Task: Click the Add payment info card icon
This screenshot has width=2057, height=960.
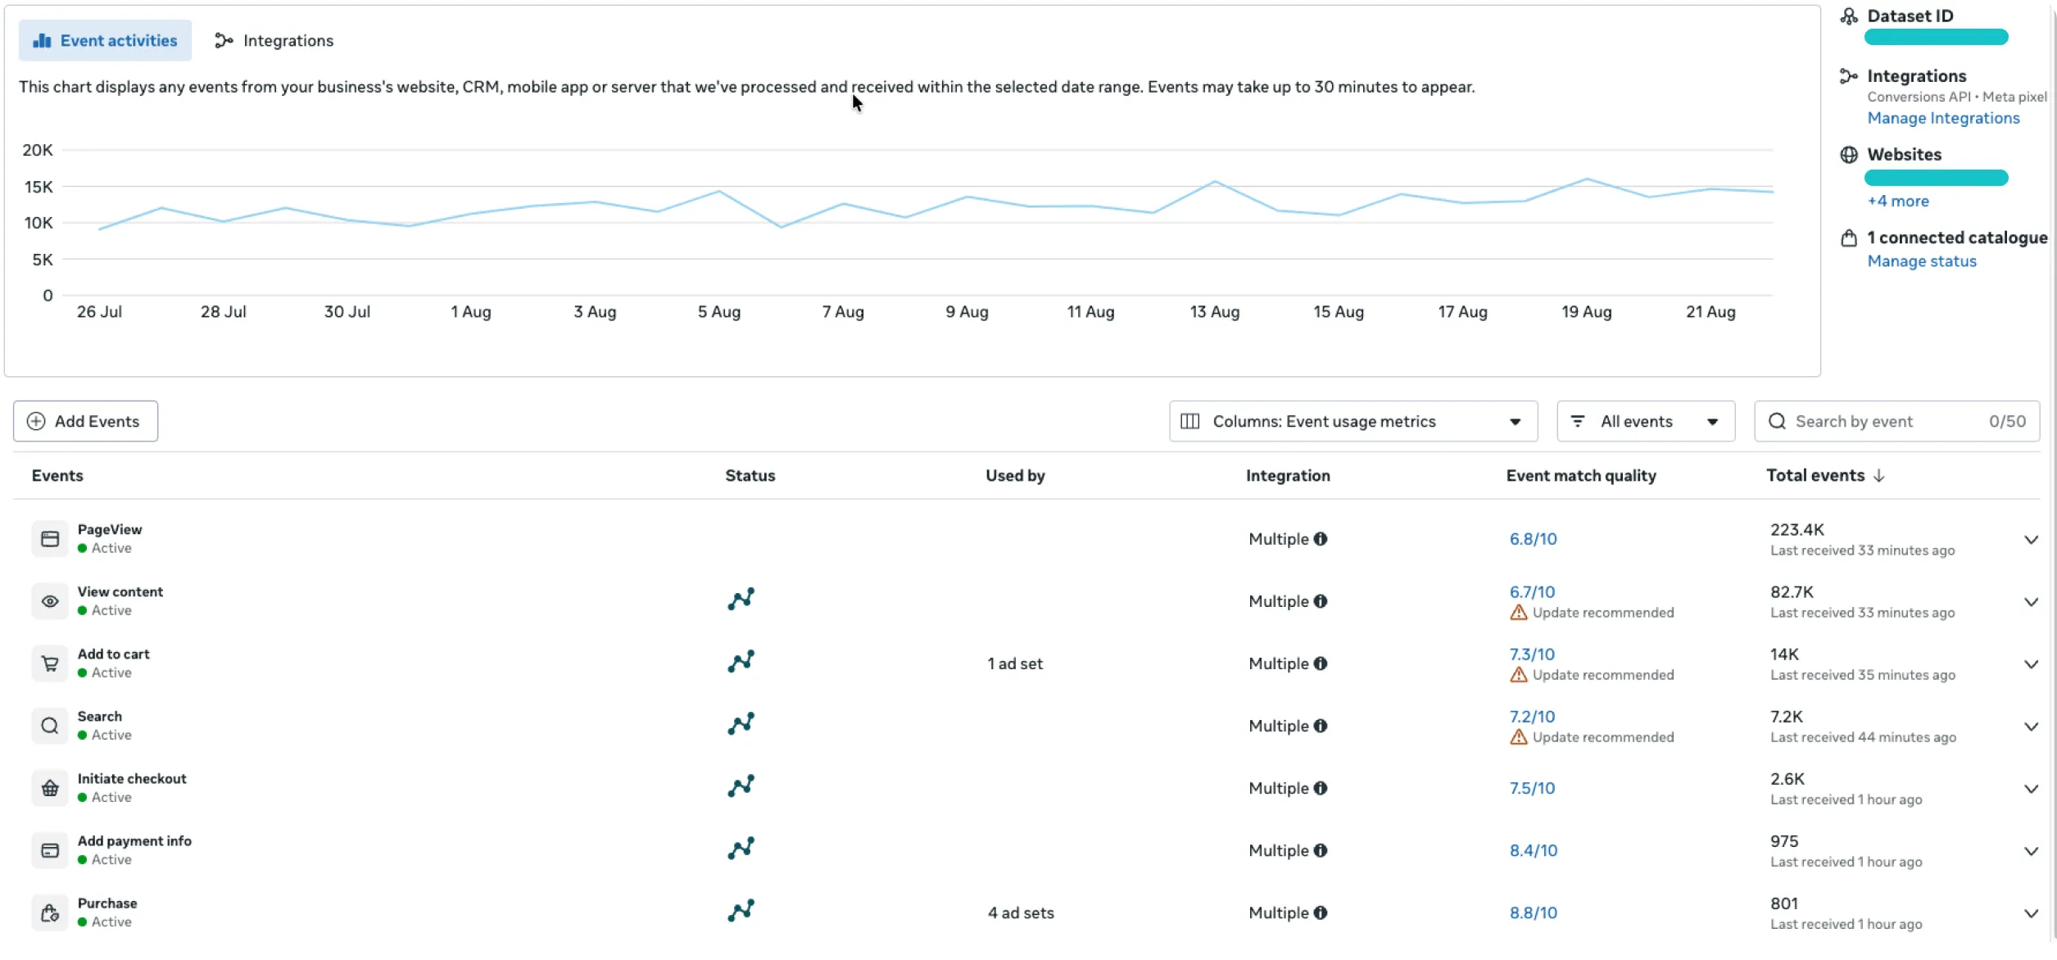Action: tap(50, 850)
